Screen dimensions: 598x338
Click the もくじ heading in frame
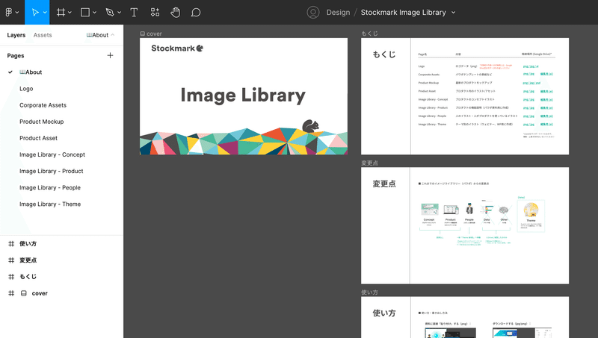(384, 54)
